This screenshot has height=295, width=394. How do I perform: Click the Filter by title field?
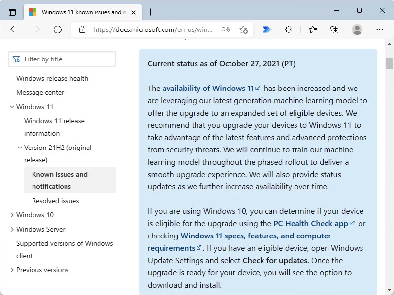coord(62,59)
